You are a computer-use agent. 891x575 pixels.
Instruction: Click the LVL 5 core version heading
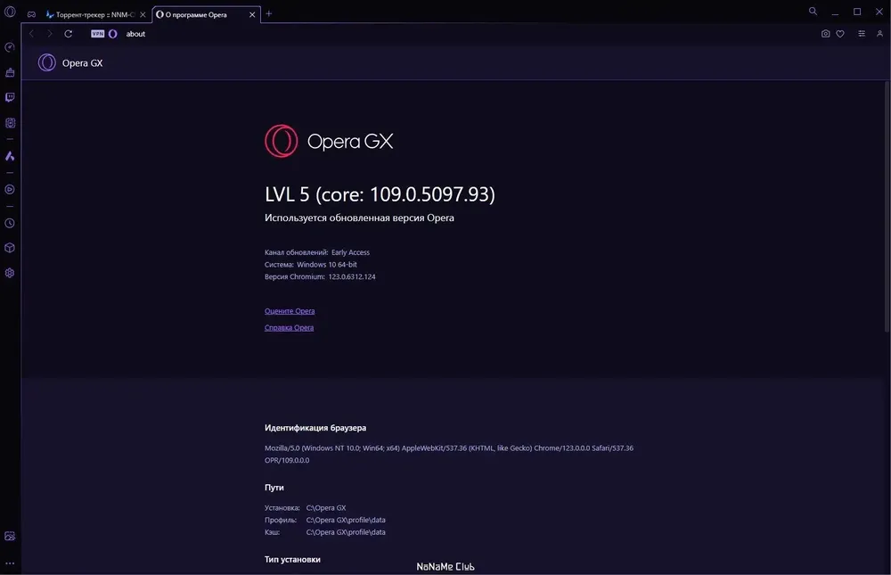380,194
